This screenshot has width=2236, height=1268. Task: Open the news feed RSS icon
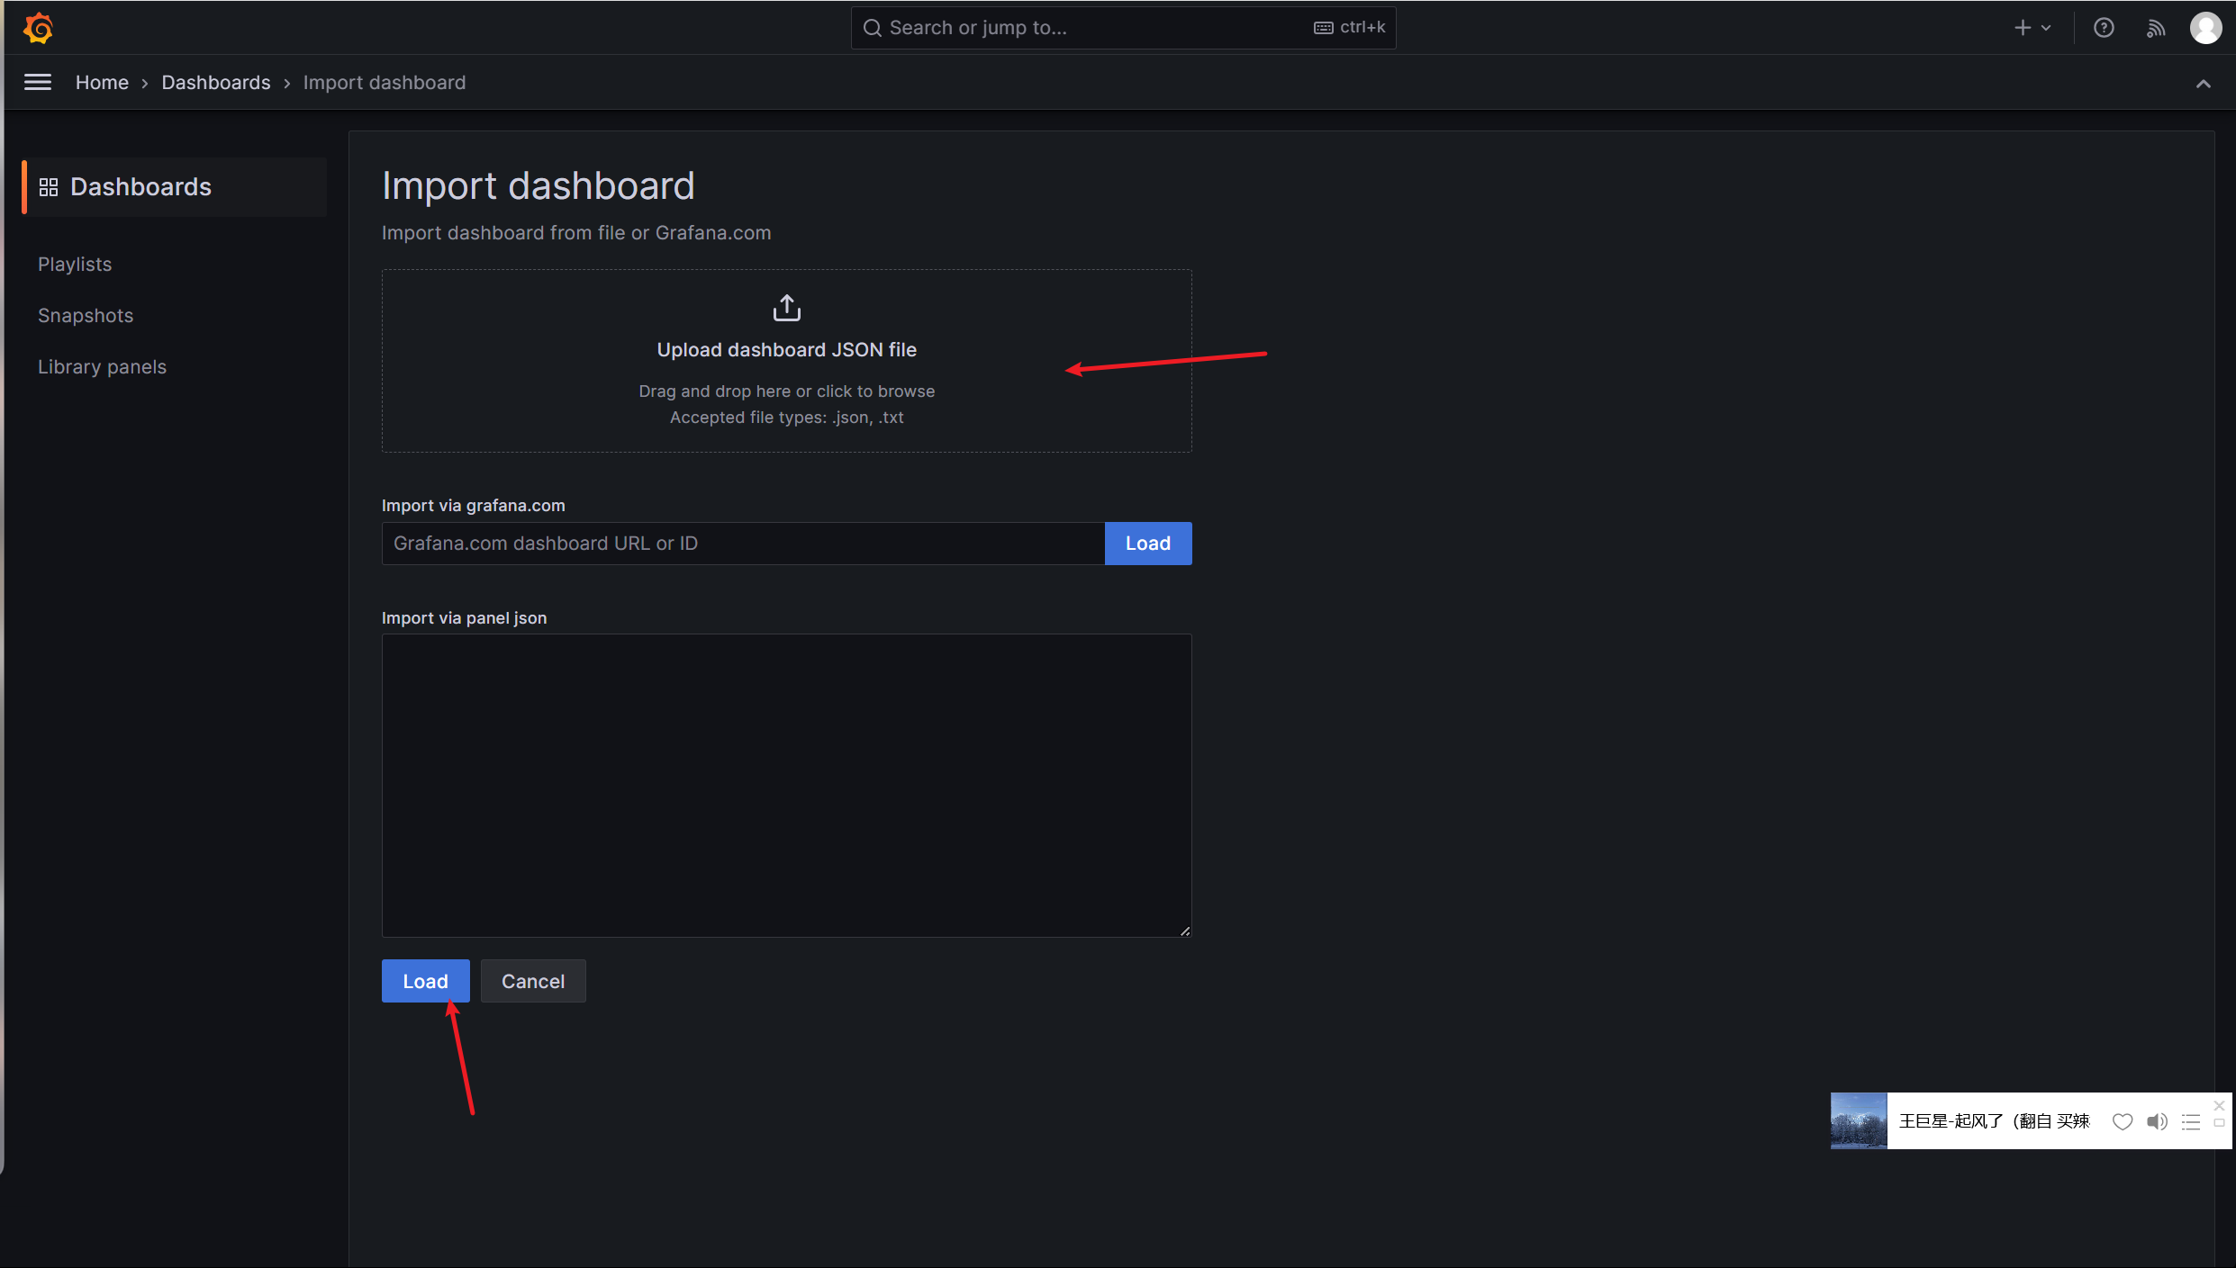pyautogui.click(x=2155, y=28)
